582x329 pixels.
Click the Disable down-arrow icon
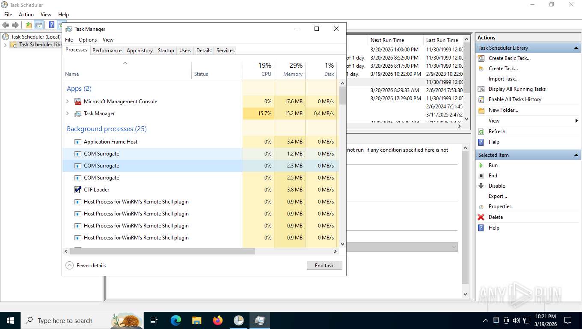click(x=481, y=186)
